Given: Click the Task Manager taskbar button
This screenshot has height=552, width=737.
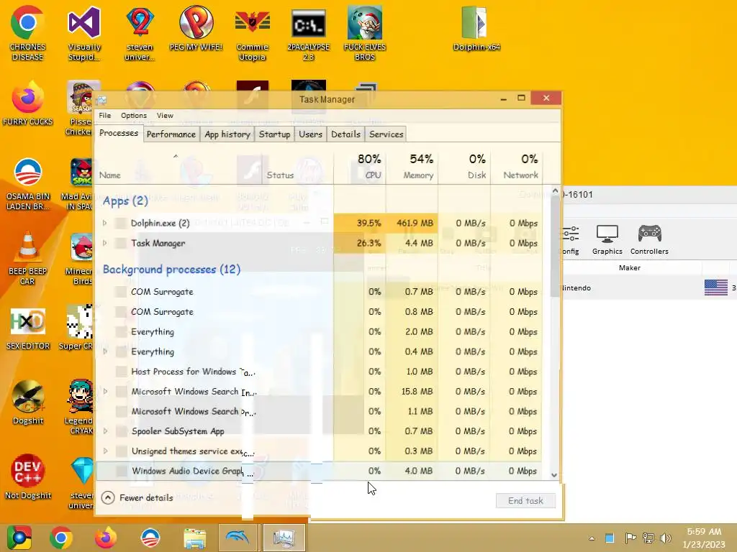Looking at the screenshot, I should [284, 538].
